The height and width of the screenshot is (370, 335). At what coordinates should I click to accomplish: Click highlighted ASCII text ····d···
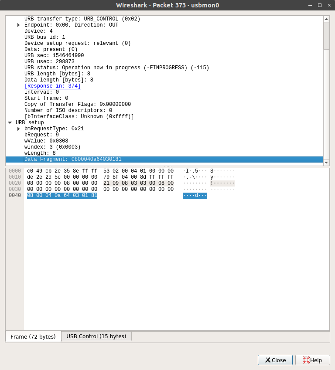[x=195, y=195]
